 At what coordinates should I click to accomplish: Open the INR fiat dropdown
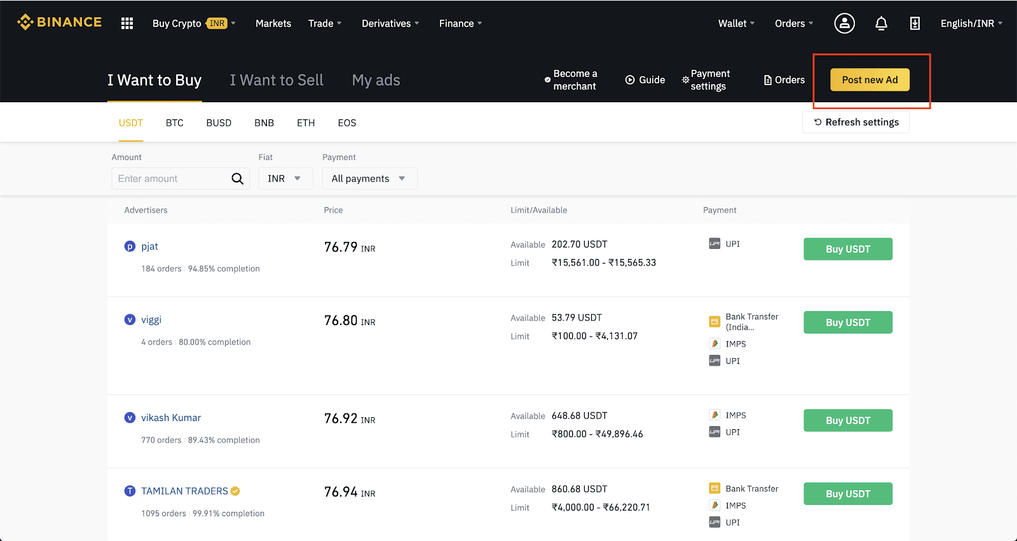click(286, 178)
